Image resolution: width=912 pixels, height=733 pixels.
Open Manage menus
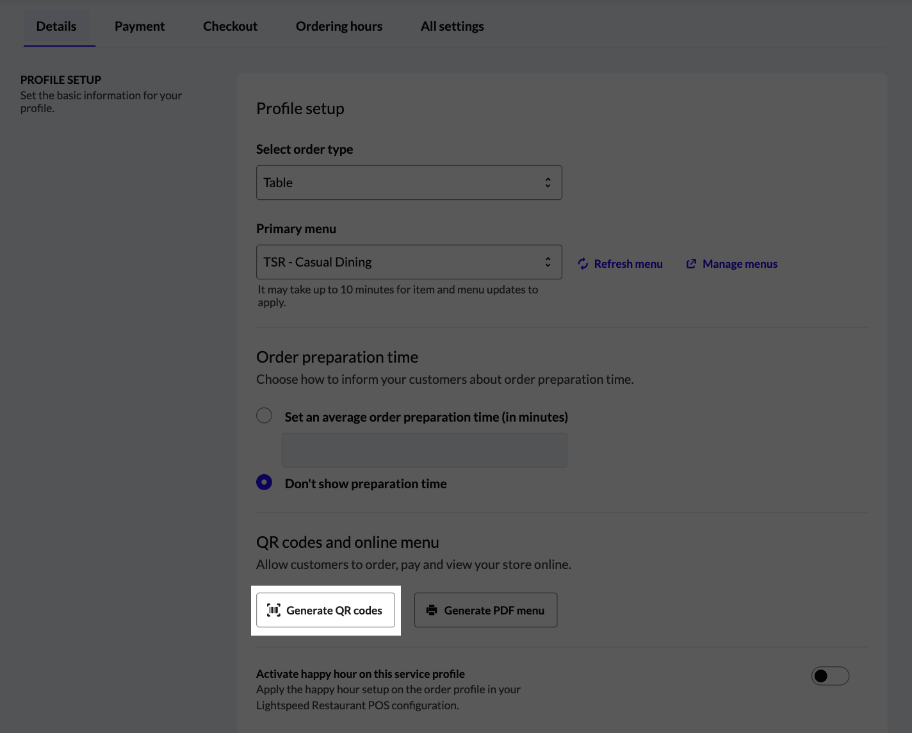click(740, 263)
